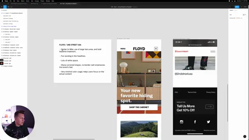This screenshot has height=140, width=249.
Task: Open the Figma main menu icon
Action: coord(2,7)
